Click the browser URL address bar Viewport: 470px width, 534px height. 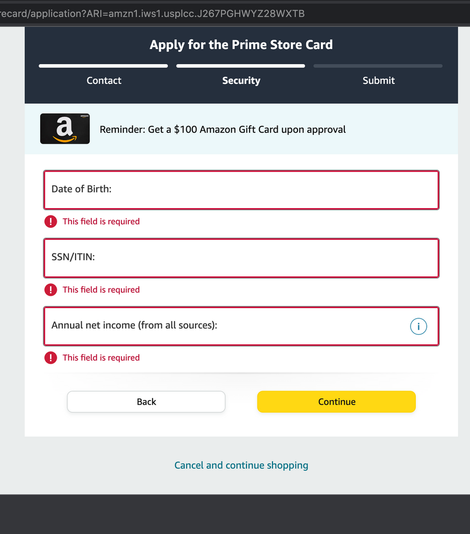tap(235, 14)
